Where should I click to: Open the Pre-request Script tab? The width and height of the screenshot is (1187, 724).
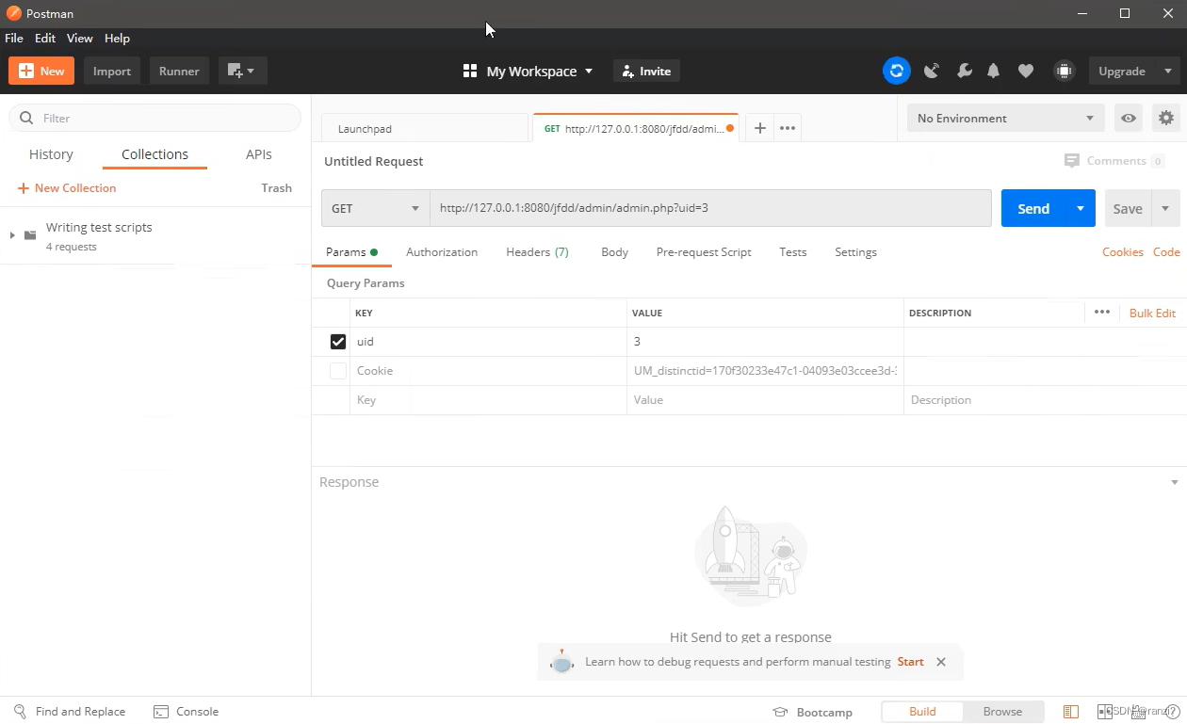(704, 252)
